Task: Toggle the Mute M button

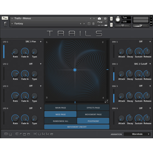Action: tap(111, 25)
